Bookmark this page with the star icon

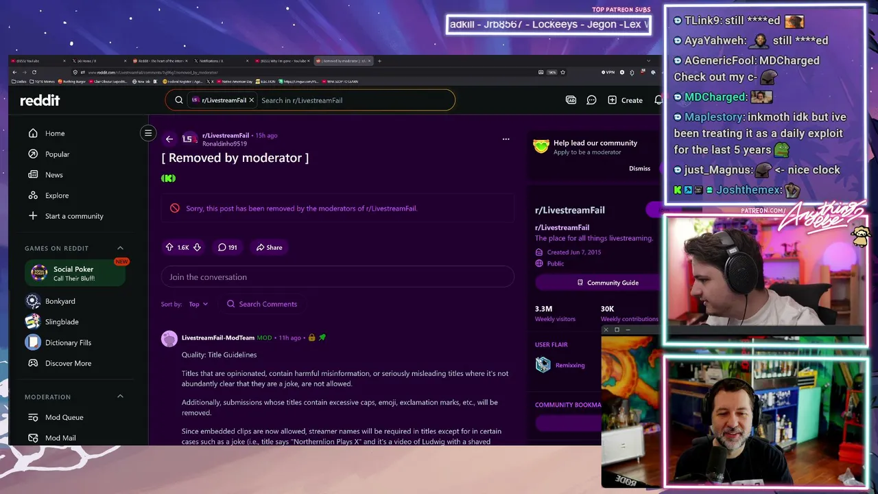pos(562,72)
